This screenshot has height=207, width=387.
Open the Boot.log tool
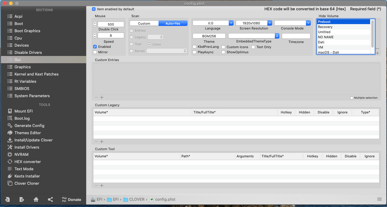pos(22,118)
